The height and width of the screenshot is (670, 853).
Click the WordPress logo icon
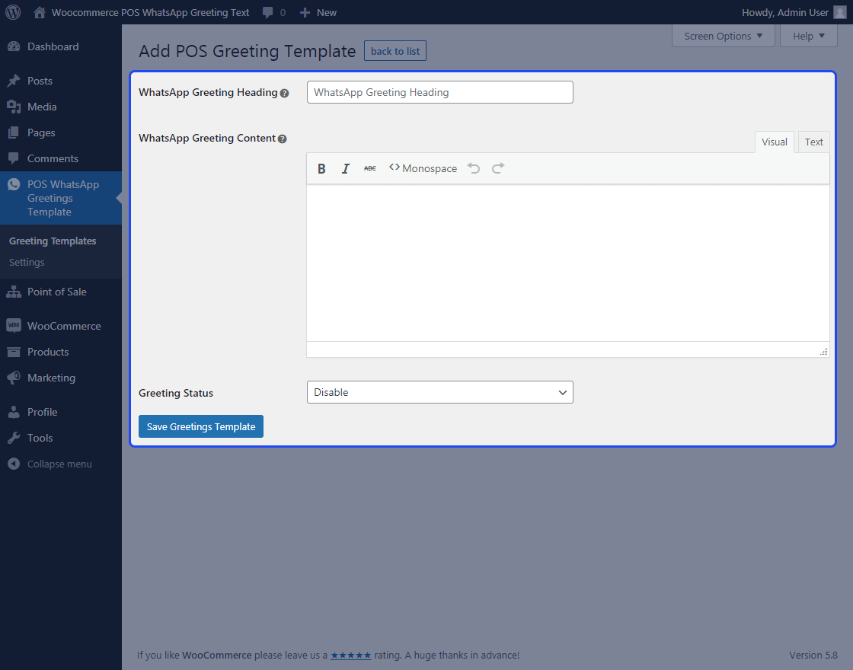pos(13,12)
